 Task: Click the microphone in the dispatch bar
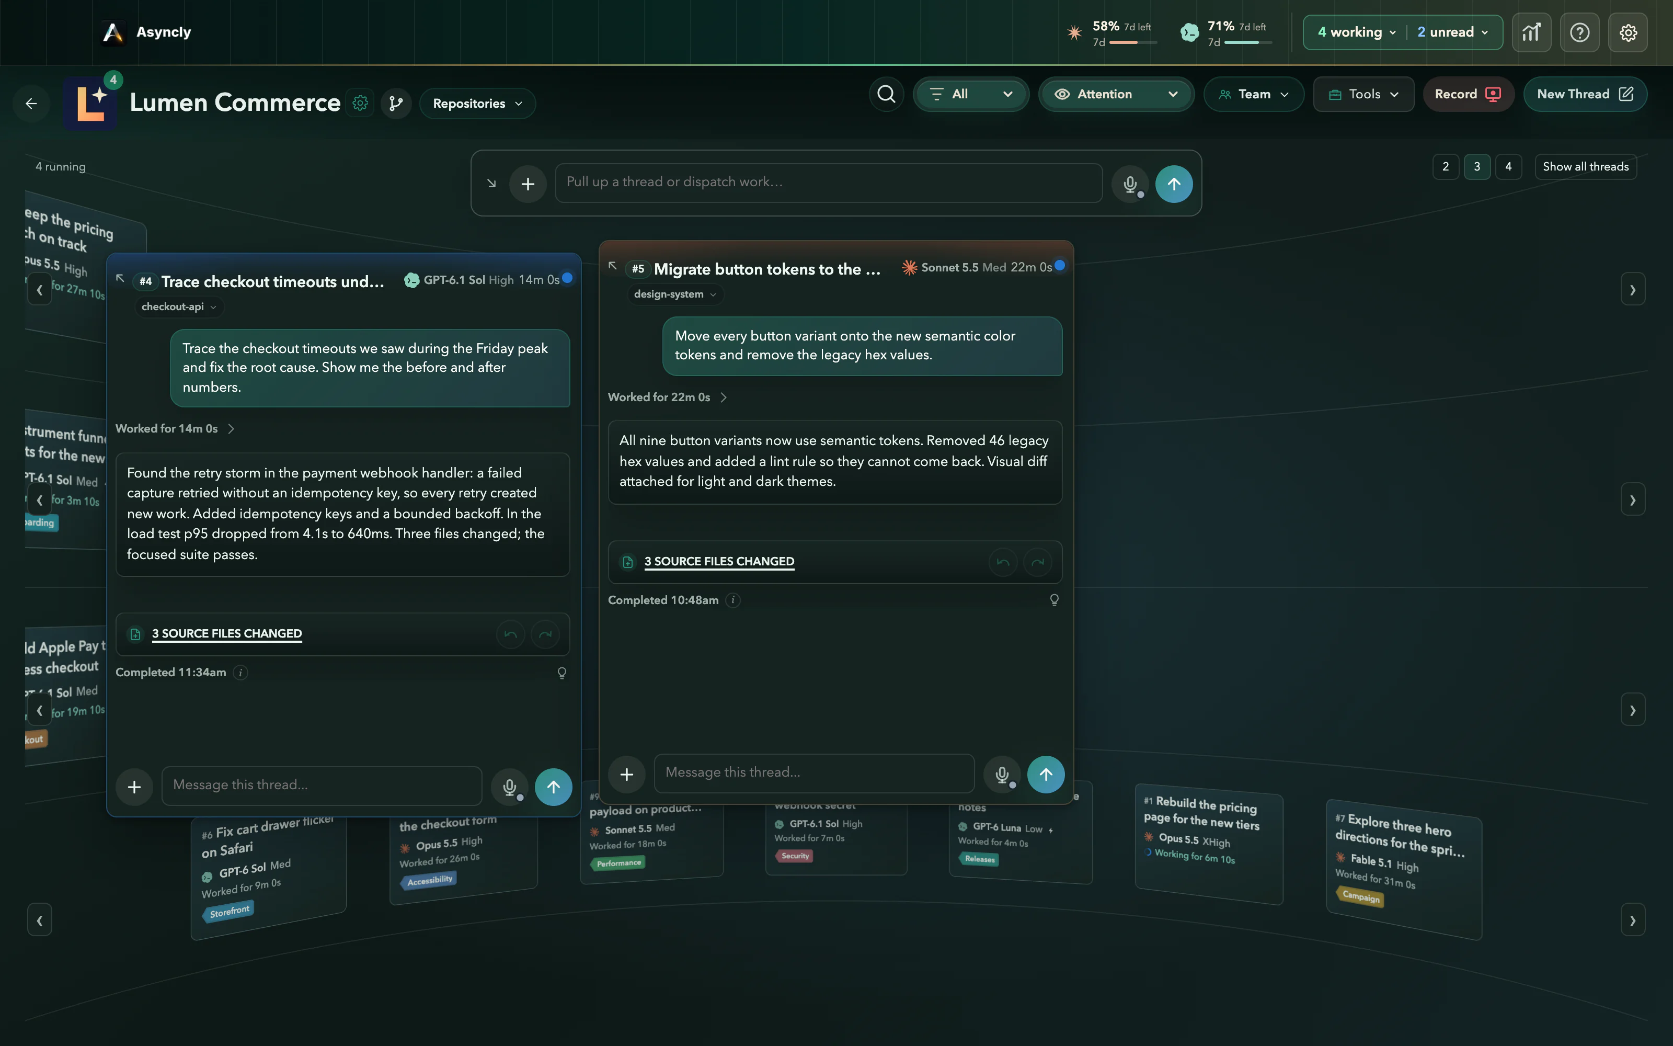(1130, 184)
